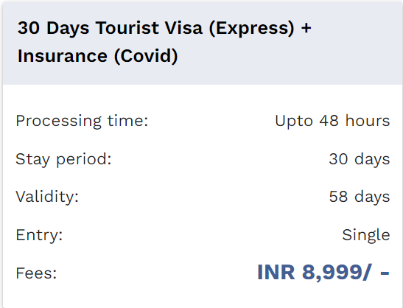Image resolution: width=403 pixels, height=308 pixels.
Task: Click the Validity label
Action: click(47, 197)
